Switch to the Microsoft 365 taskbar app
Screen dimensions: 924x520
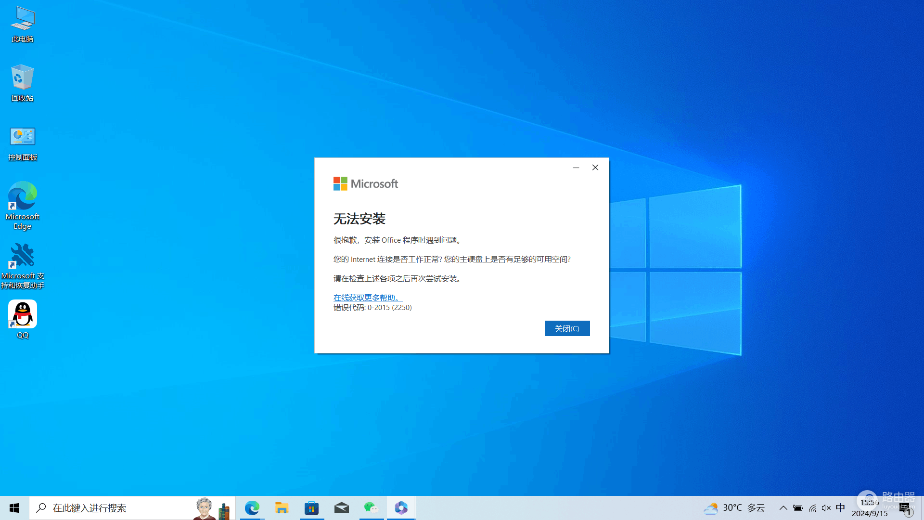[x=401, y=508]
